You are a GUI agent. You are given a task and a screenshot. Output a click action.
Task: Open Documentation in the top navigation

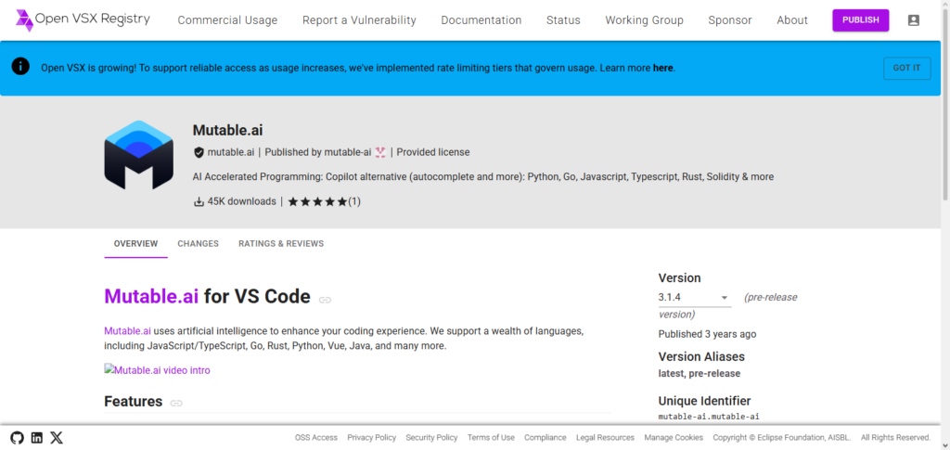click(481, 20)
